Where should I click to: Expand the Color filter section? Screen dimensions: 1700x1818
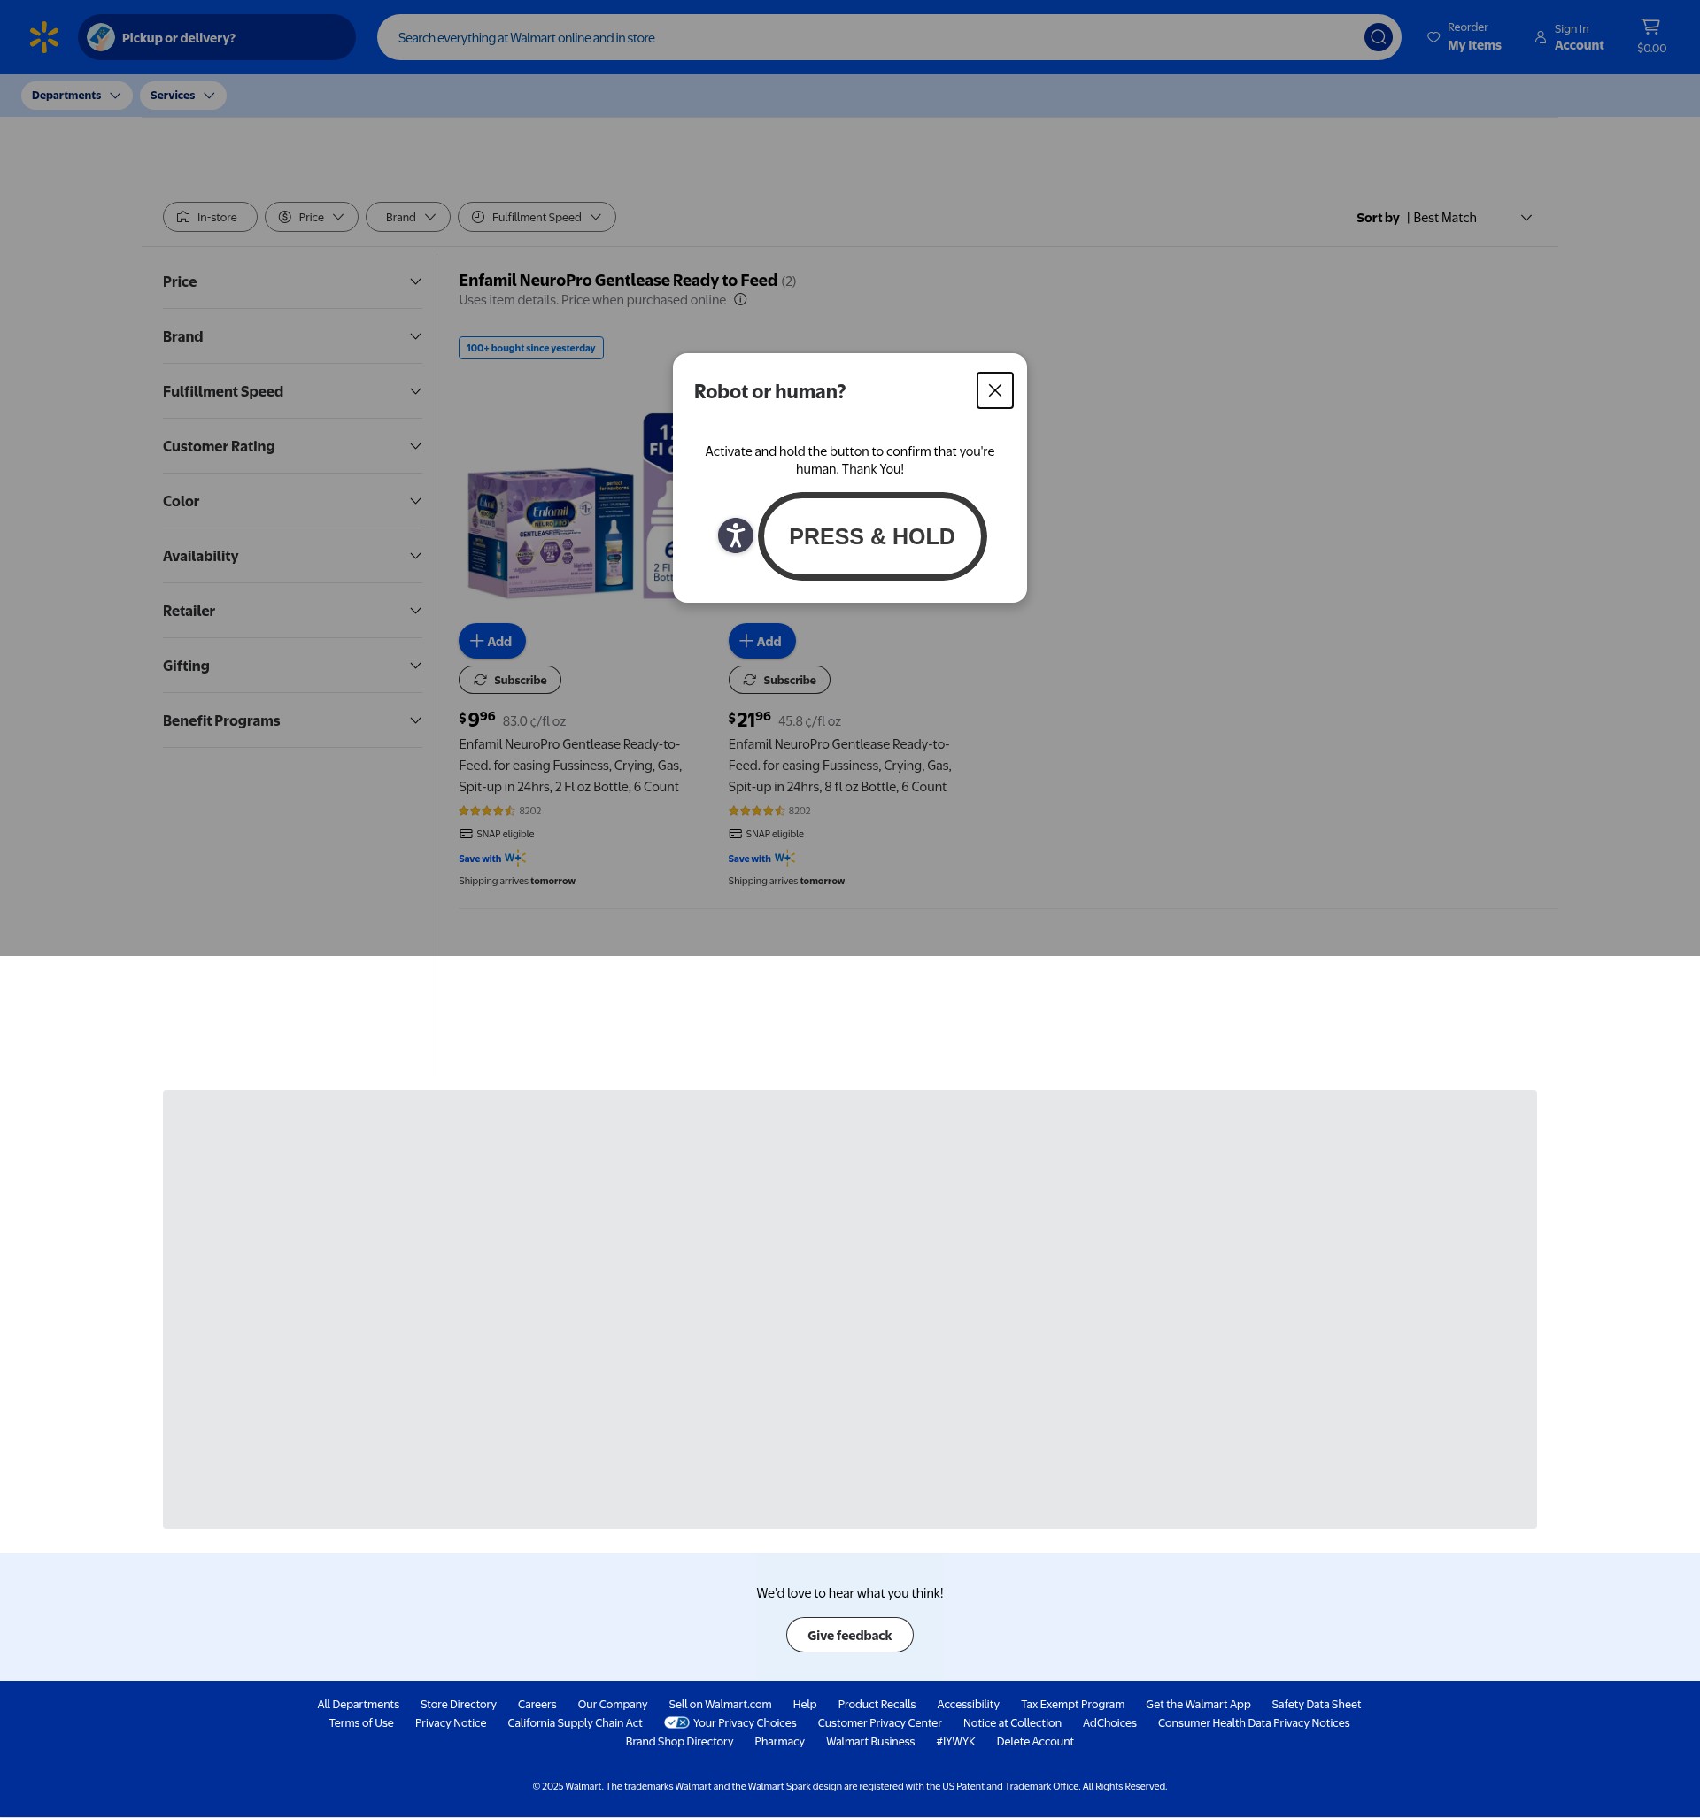coord(292,501)
